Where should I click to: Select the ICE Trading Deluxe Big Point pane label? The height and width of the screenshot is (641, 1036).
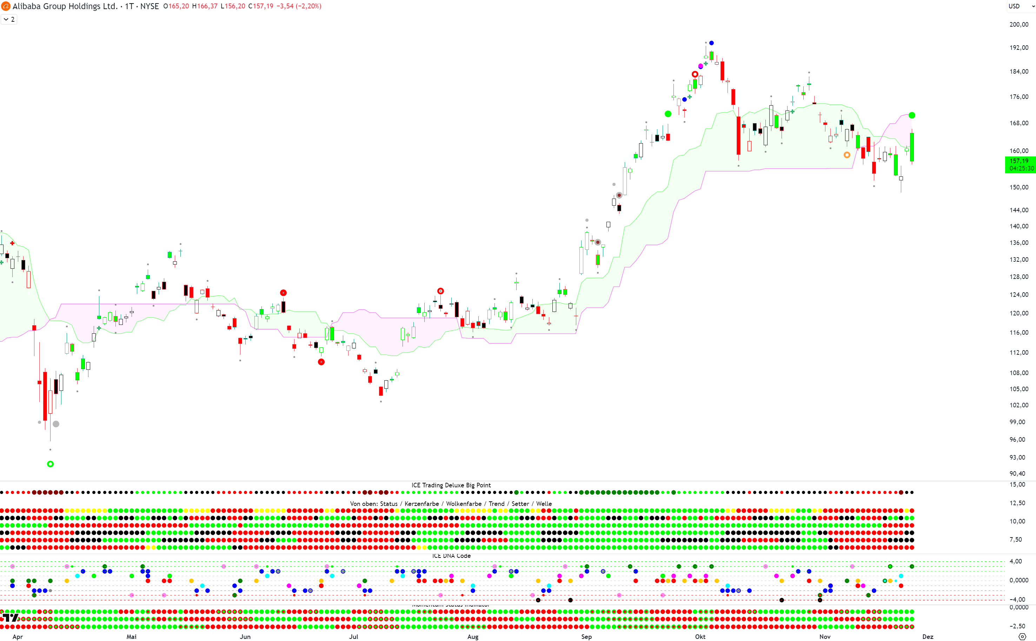click(x=451, y=485)
